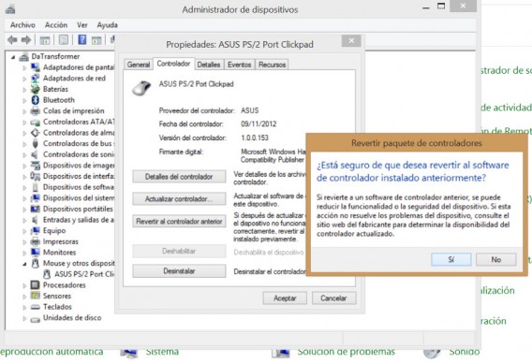Open the Ver menu

coord(82,25)
